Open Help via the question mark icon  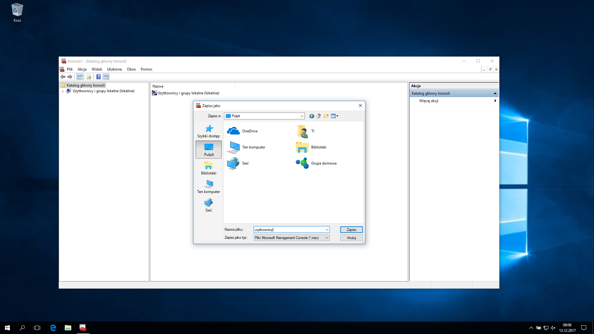coord(98,77)
